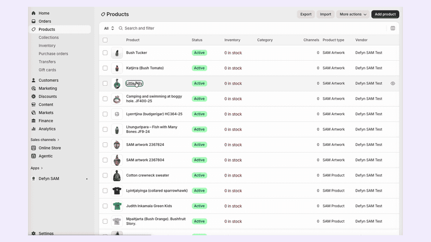Open the Analytics bar chart icon
This screenshot has width=431, height=242.
click(x=33, y=129)
